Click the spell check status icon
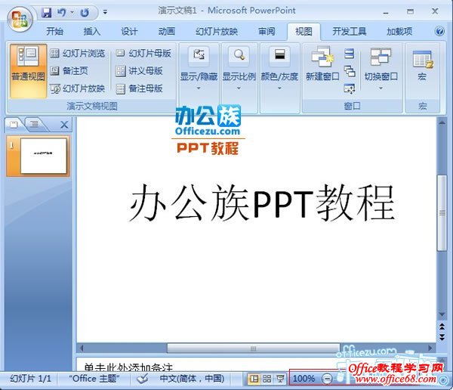This screenshot has height=390, width=453. (x=142, y=378)
